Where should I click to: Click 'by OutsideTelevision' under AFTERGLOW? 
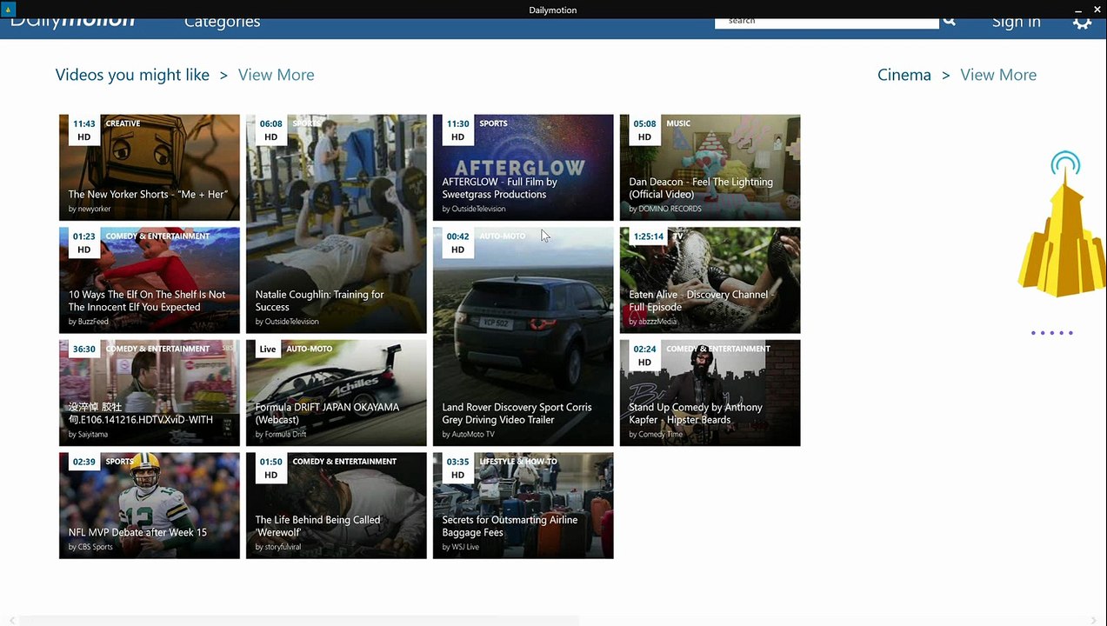click(474, 209)
